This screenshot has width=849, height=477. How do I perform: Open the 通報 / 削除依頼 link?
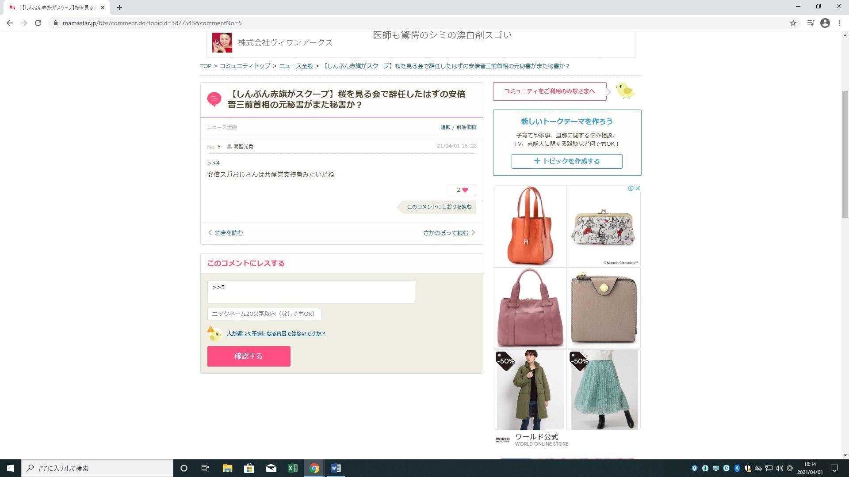[x=458, y=127]
